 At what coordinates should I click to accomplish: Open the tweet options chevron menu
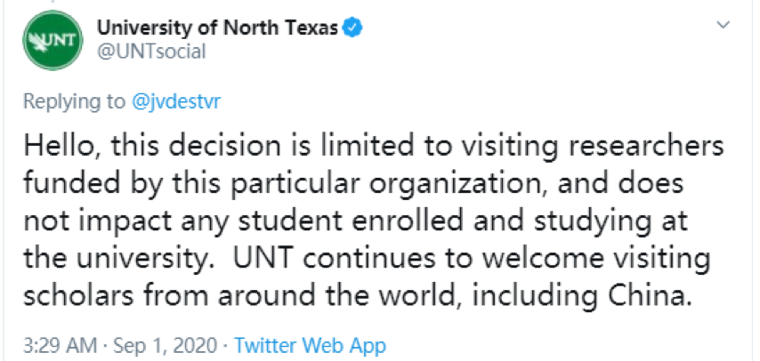point(723,28)
